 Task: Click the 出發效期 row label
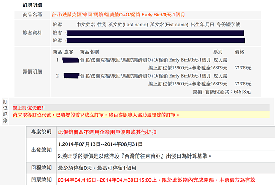pos(41,150)
